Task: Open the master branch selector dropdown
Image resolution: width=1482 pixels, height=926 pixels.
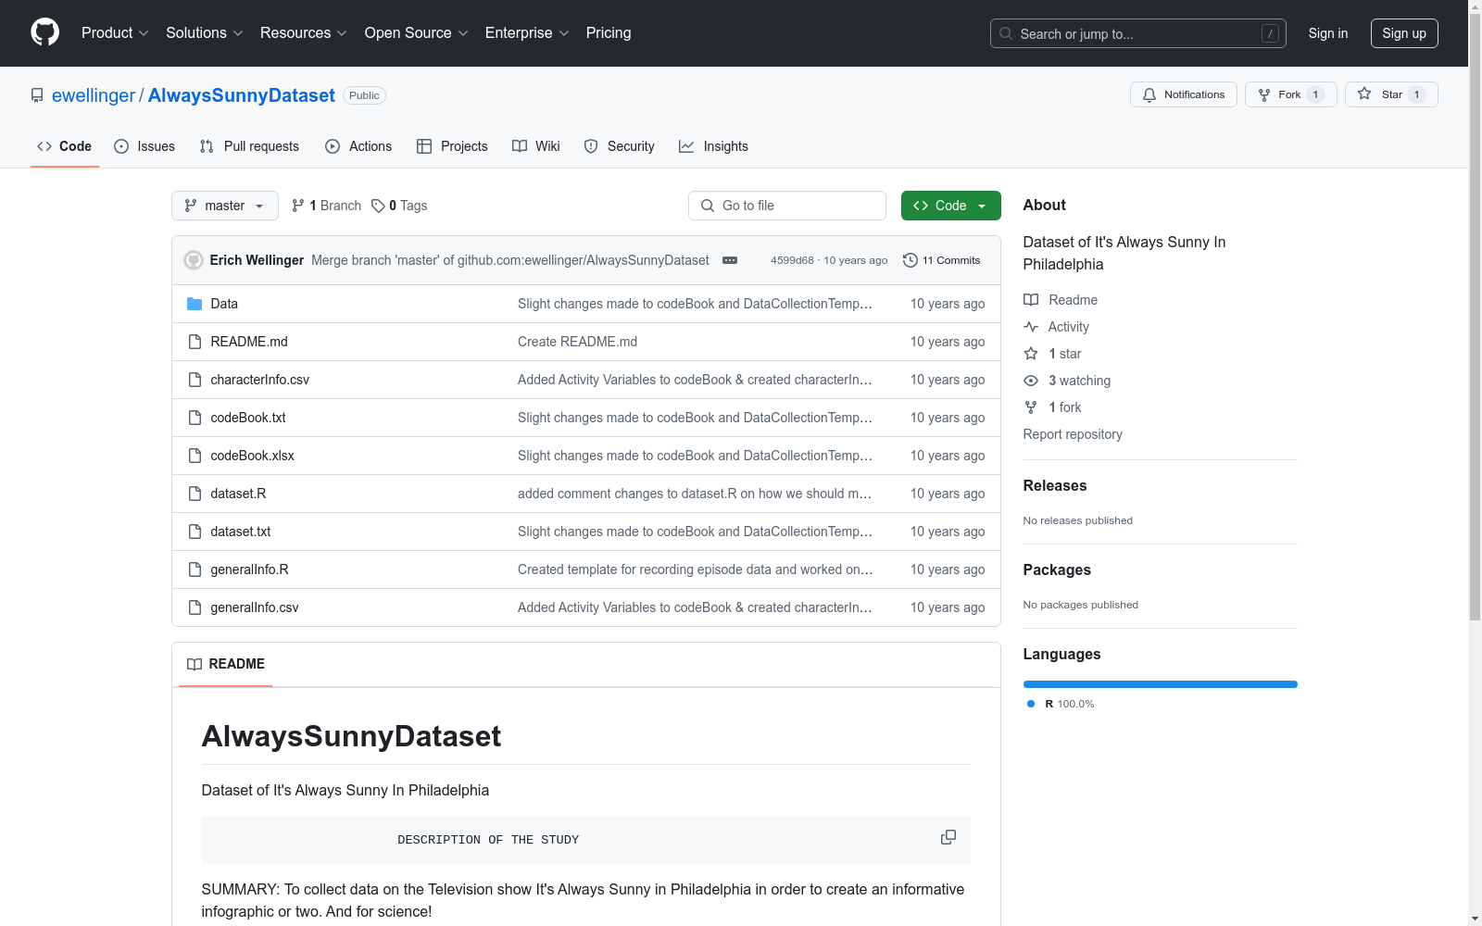Action: (x=225, y=206)
